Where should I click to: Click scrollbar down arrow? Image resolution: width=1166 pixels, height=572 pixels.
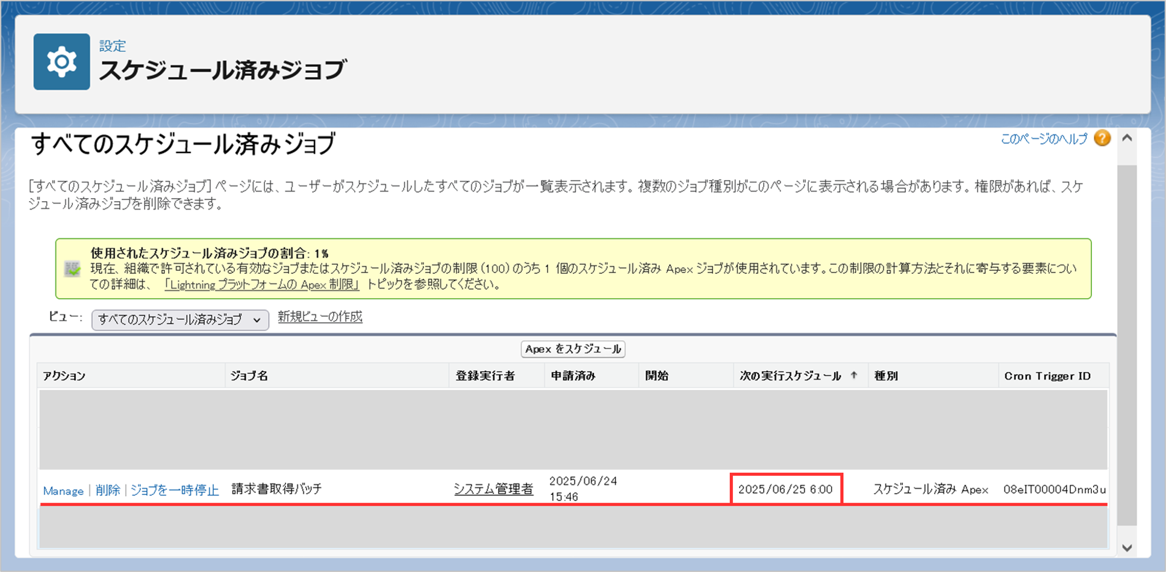click(x=1127, y=547)
